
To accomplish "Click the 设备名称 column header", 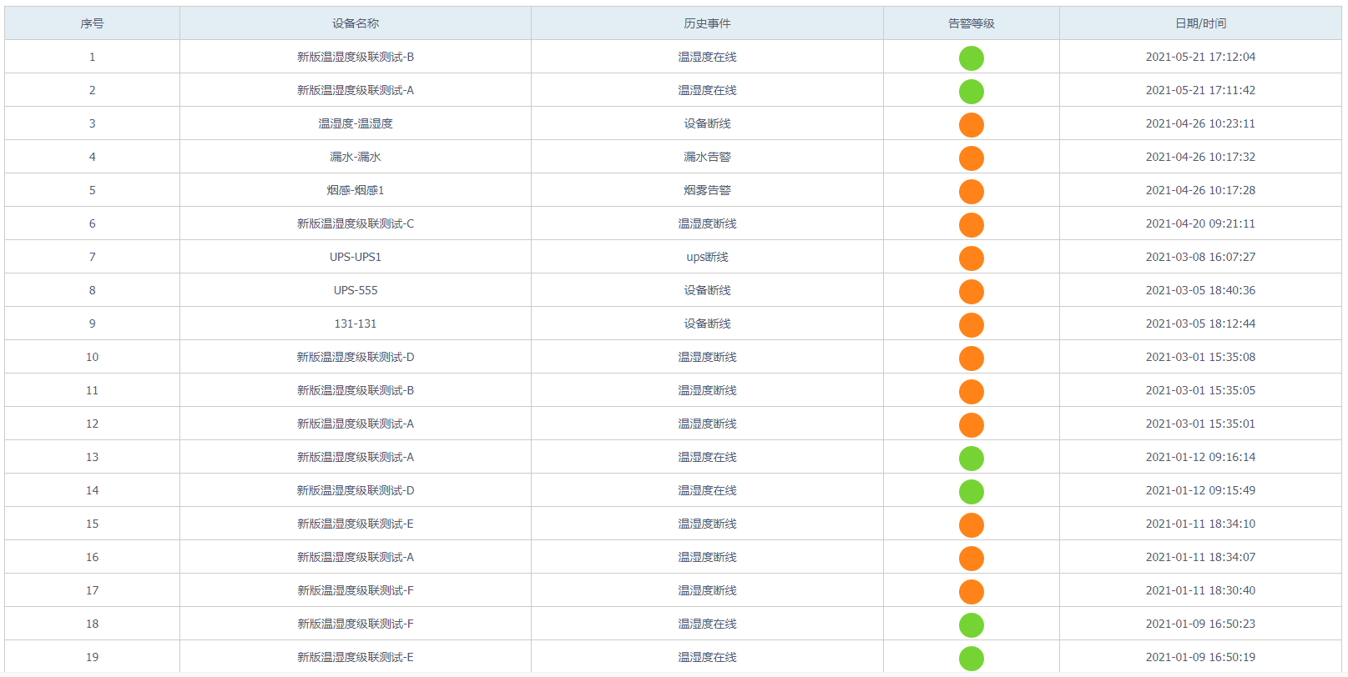I will click(356, 23).
